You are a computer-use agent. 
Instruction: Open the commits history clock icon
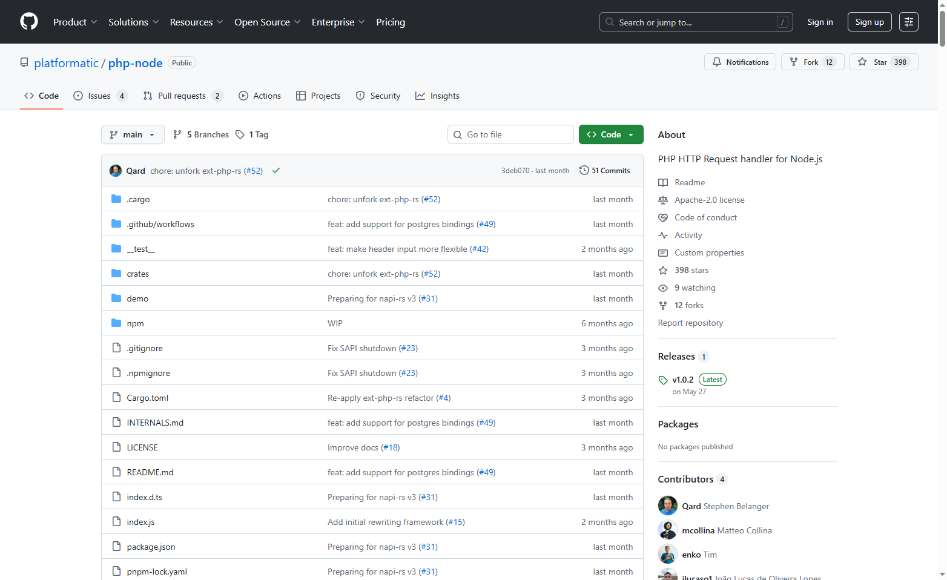click(584, 170)
